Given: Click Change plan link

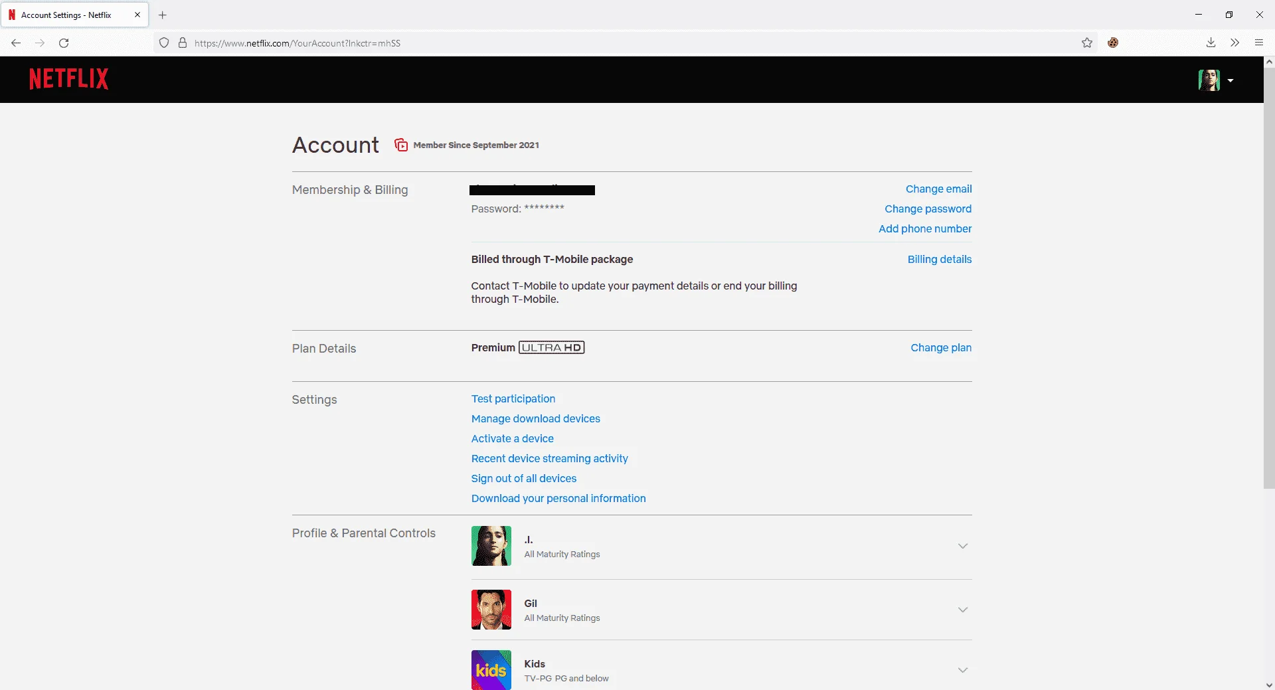Looking at the screenshot, I should tap(941, 347).
